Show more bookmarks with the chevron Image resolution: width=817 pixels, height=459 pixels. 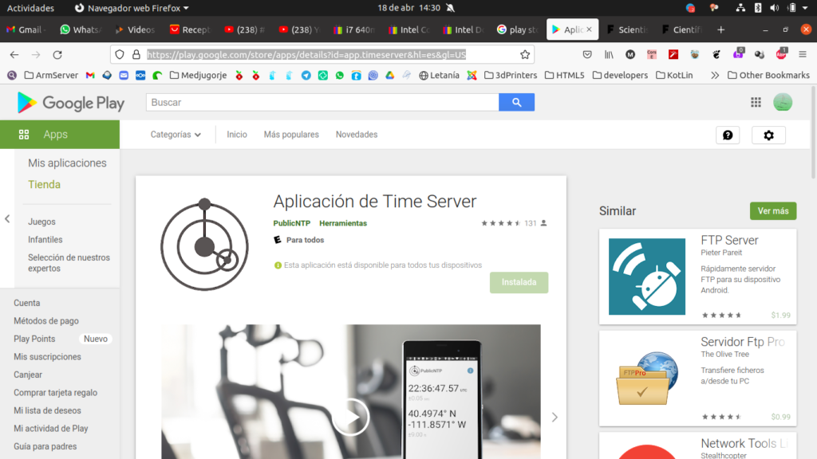tap(715, 76)
